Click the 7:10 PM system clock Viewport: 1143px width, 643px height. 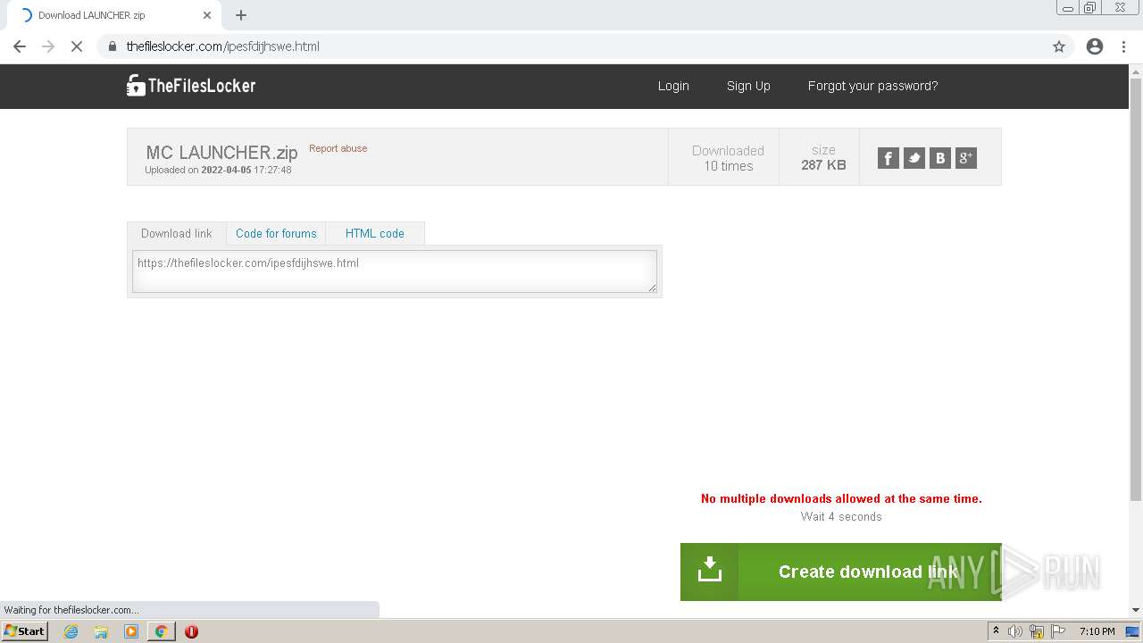coord(1097,631)
